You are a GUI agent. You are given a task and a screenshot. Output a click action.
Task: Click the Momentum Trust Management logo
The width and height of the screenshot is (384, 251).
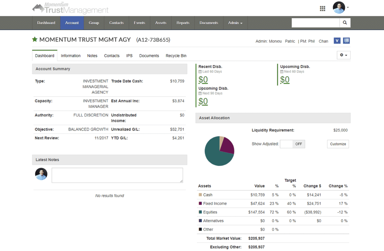tap(70, 8)
